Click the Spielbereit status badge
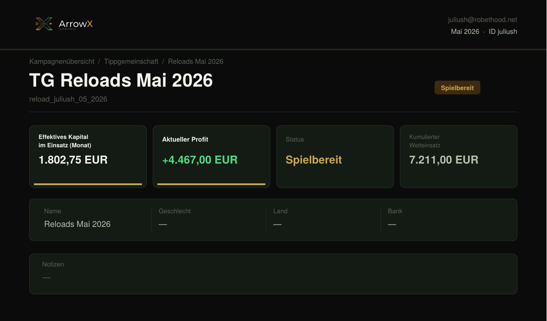 point(458,88)
